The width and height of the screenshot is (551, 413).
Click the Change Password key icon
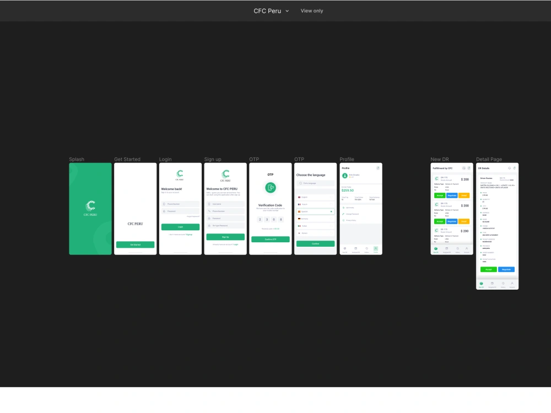click(343, 214)
